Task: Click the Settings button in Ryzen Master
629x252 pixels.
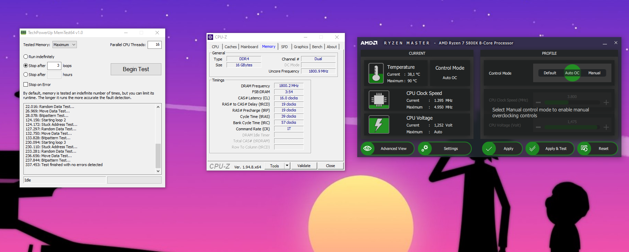Action: tap(445, 149)
